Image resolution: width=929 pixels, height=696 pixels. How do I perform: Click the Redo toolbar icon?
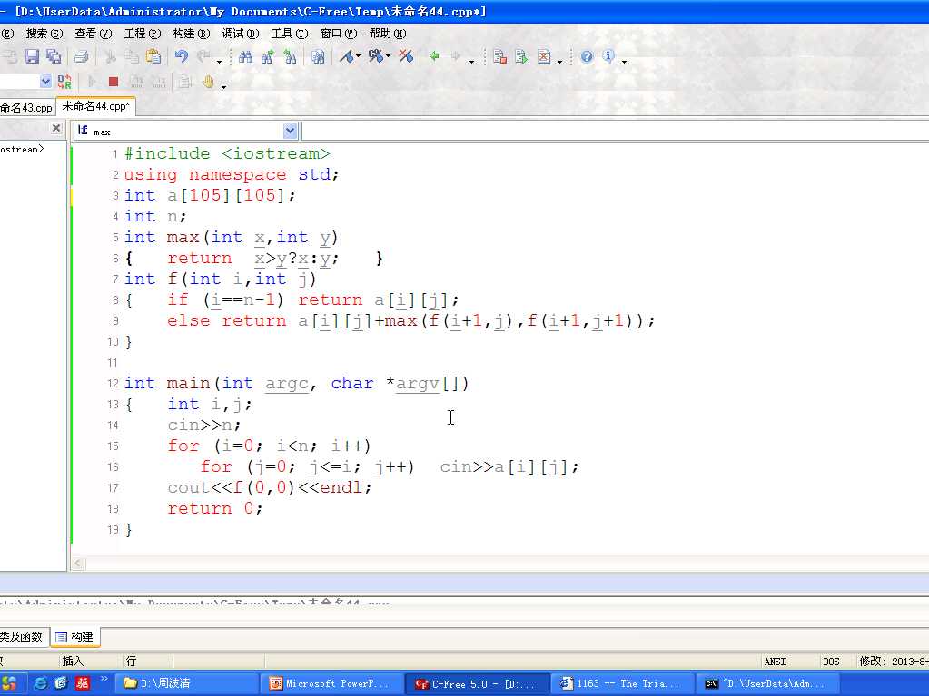click(203, 57)
